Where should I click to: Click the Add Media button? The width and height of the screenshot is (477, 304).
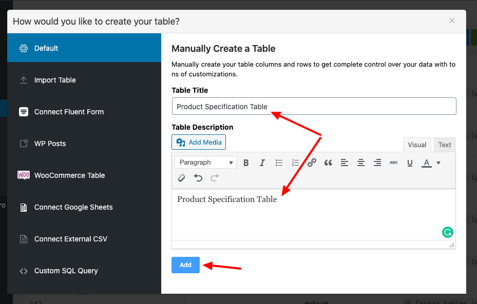199,142
